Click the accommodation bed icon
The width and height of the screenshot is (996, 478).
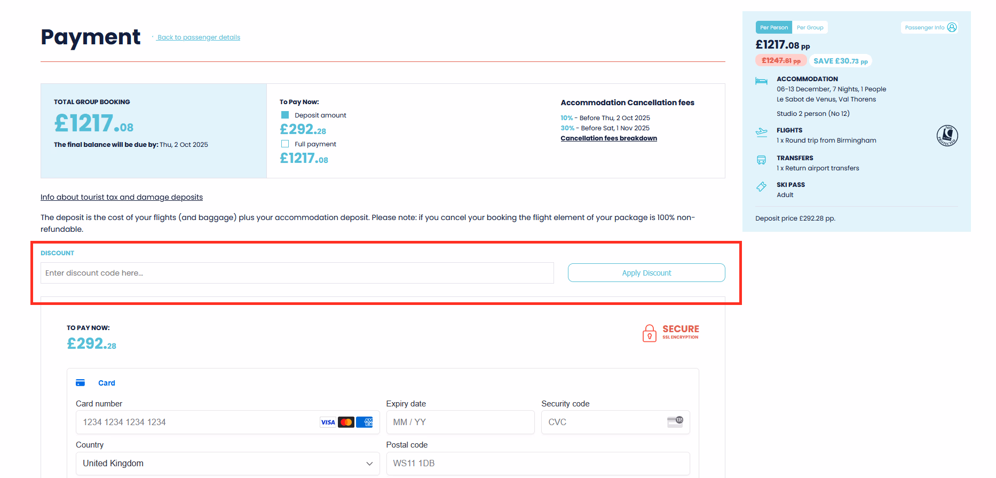pyautogui.click(x=761, y=81)
